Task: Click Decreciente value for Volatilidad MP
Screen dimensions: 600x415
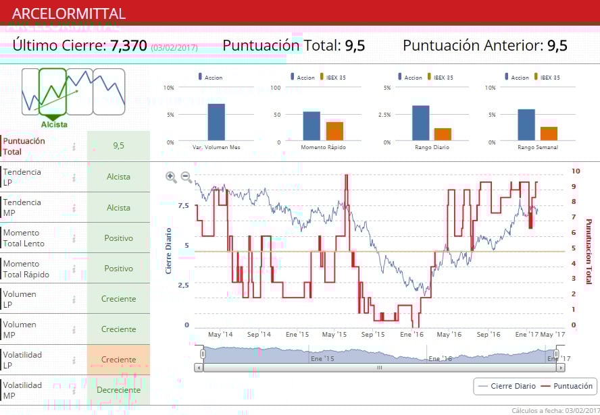Action: click(x=119, y=390)
